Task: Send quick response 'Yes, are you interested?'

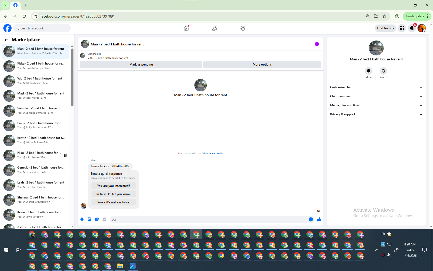Action: coord(113,186)
